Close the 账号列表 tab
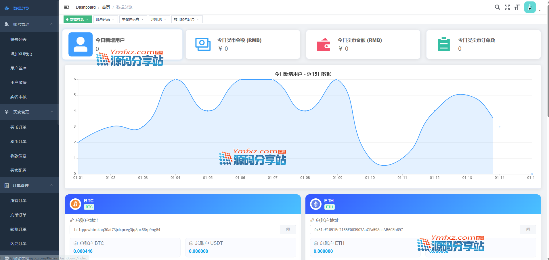Screen dimensions: 549x260 (x=113, y=19)
